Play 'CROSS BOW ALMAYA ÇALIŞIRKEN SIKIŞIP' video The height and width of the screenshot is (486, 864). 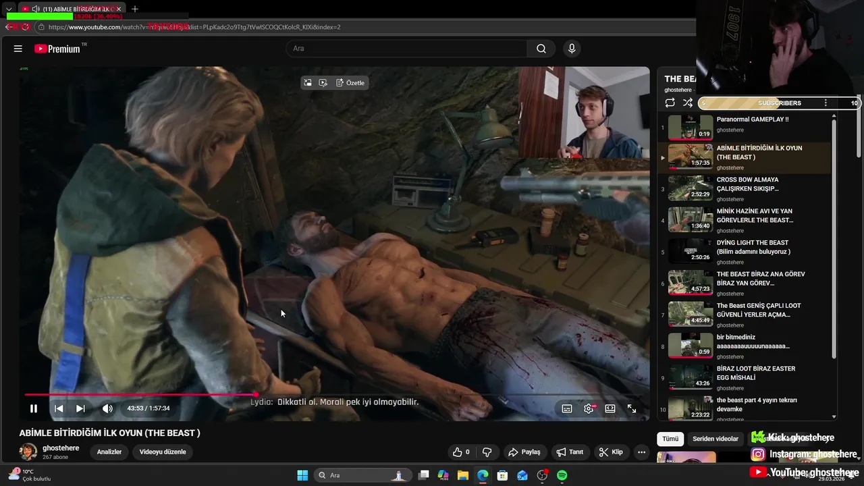743,190
